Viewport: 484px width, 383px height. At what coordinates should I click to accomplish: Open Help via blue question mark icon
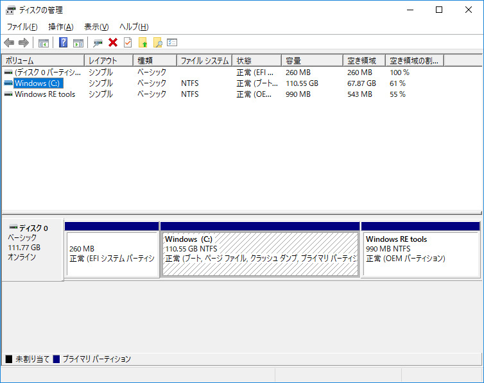(64, 42)
